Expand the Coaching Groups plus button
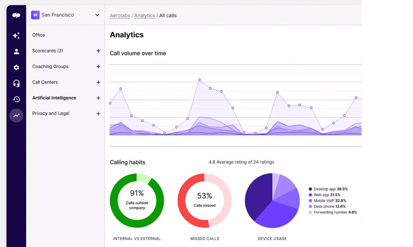Screen dimensions: 413x247 (x=98, y=66)
